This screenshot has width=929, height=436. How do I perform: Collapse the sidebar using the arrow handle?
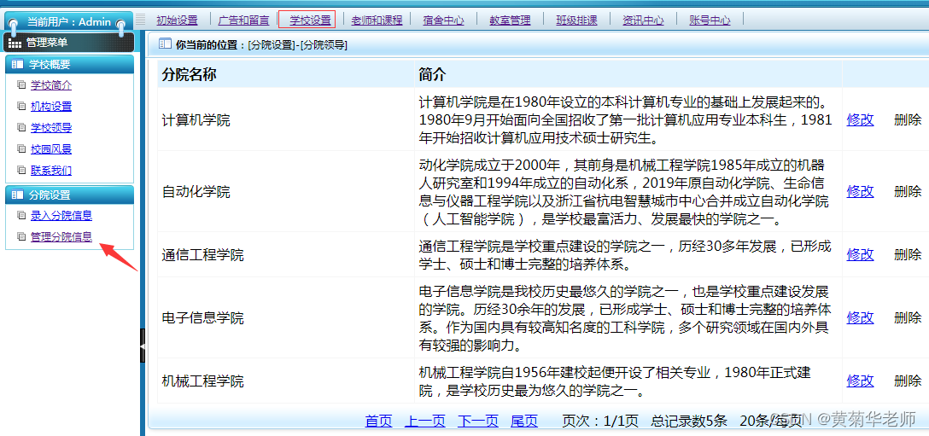[143, 345]
